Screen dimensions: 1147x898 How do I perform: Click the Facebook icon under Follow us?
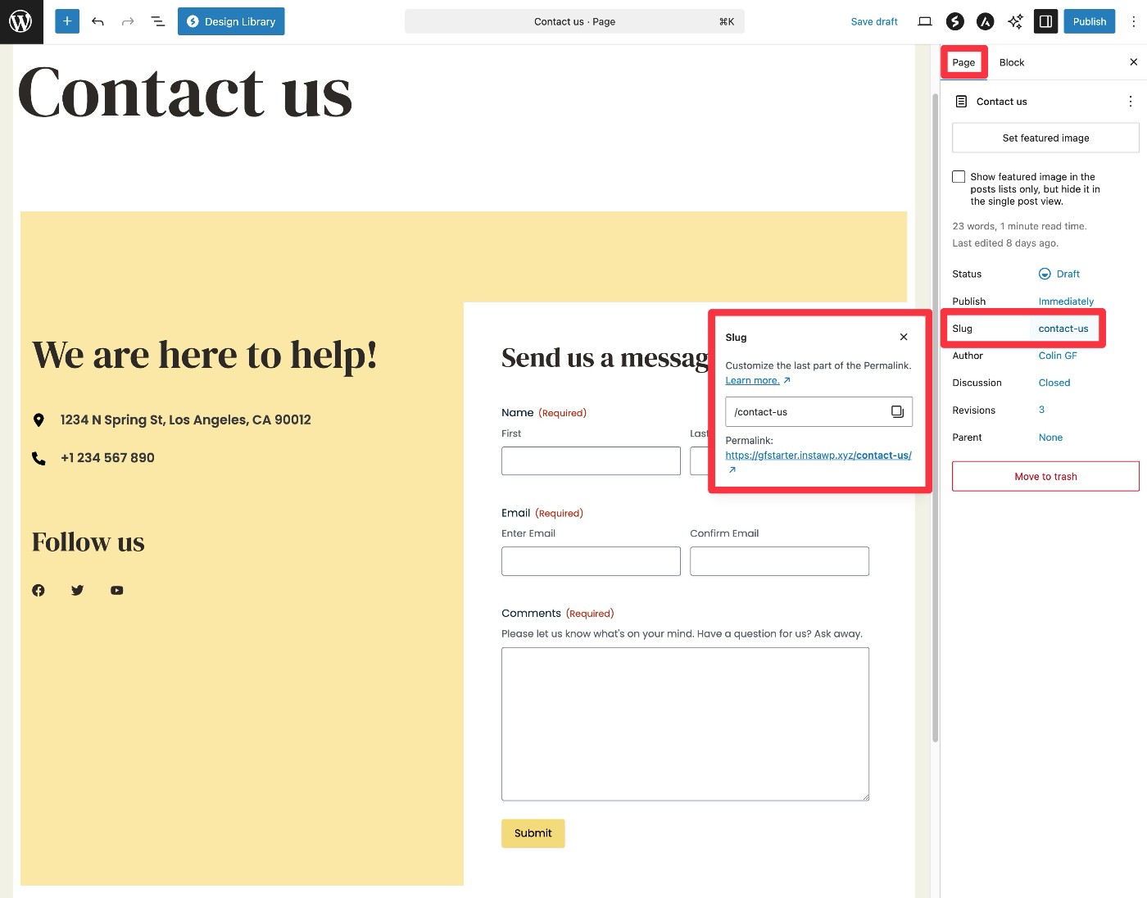[x=39, y=590]
